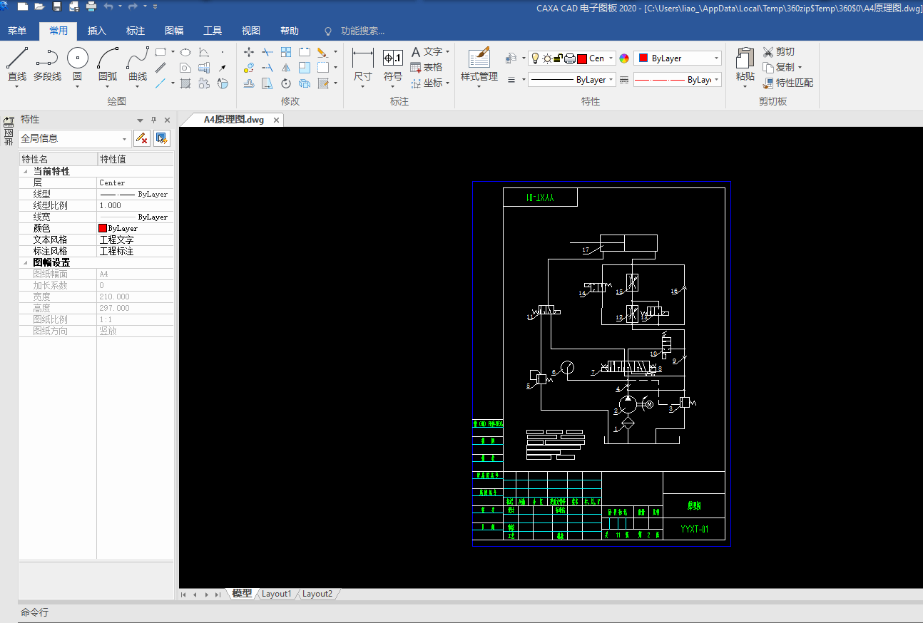The width and height of the screenshot is (923, 623).
Task: Close the A4原理图.dwg document tab
Action: [x=276, y=120]
